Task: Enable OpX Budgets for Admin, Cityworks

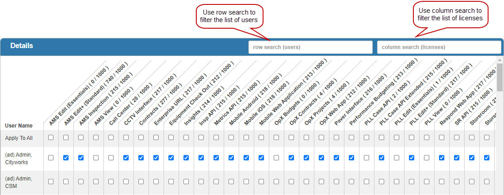Action: [x=276, y=157]
